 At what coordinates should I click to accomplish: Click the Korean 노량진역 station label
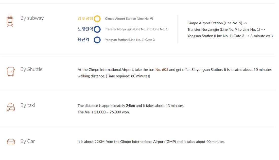pyautogui.click(x=85, y=29)
